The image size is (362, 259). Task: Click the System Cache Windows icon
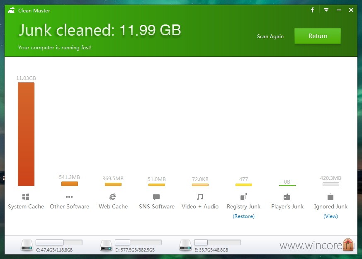(26, 197)
